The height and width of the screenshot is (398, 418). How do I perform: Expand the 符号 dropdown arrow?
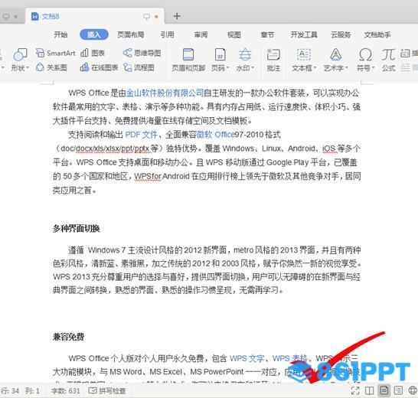[x=374, y=68]
